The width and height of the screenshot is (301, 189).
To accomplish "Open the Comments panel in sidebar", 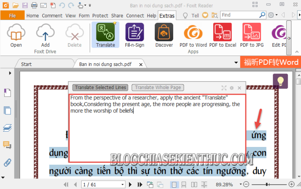I will pos(7,145).
